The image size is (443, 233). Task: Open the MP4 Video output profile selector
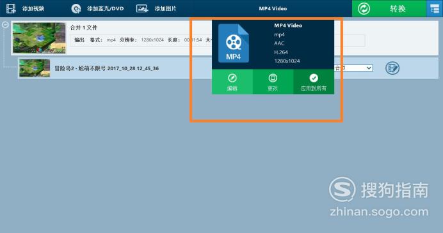click(x=273, y=8)
